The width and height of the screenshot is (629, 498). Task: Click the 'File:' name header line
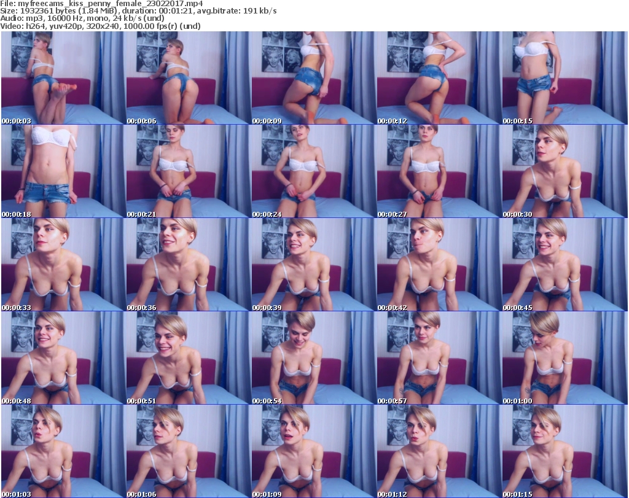pos(101,4)
